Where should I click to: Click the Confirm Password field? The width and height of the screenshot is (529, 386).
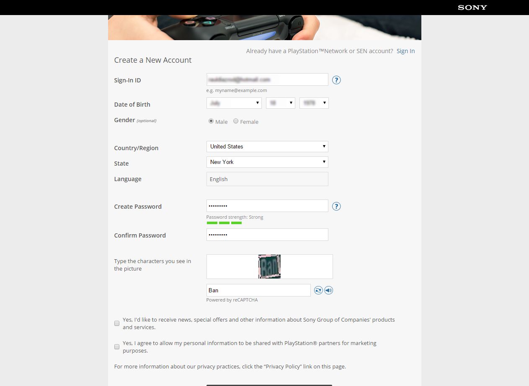pos(267,235)
